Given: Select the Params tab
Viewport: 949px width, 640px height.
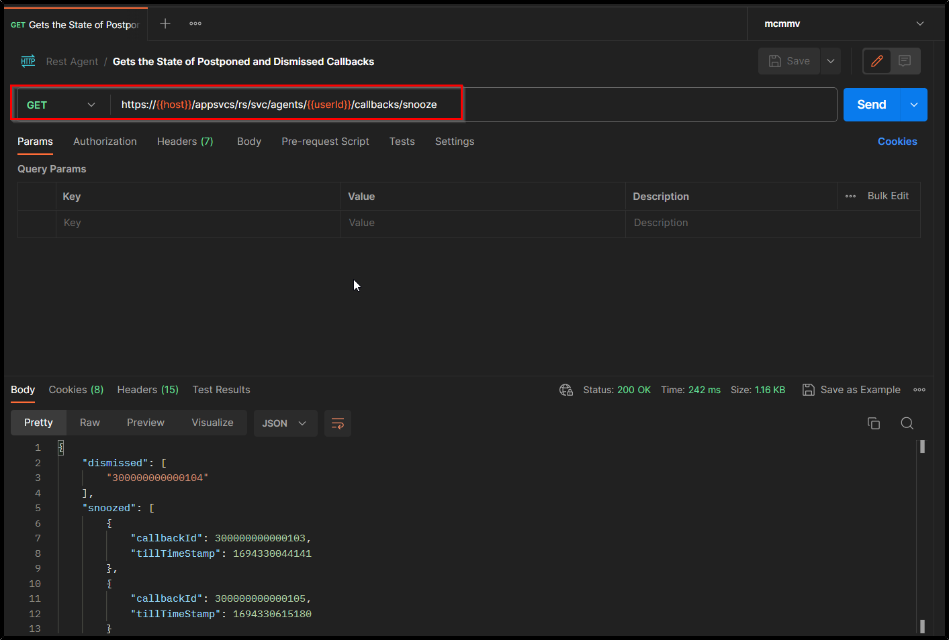Looking at the screenshot, I should tap(35, 142).
